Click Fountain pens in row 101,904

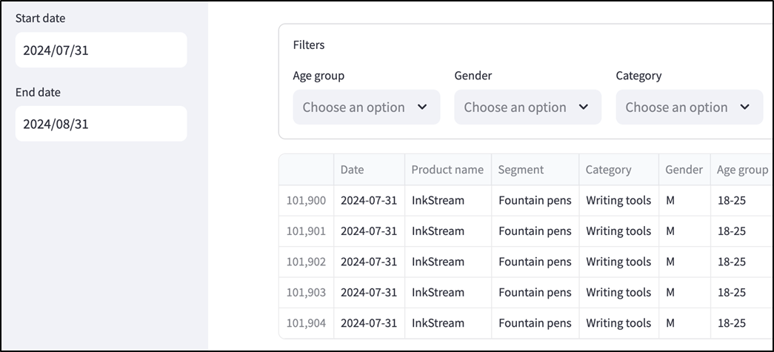coord(535,323)
